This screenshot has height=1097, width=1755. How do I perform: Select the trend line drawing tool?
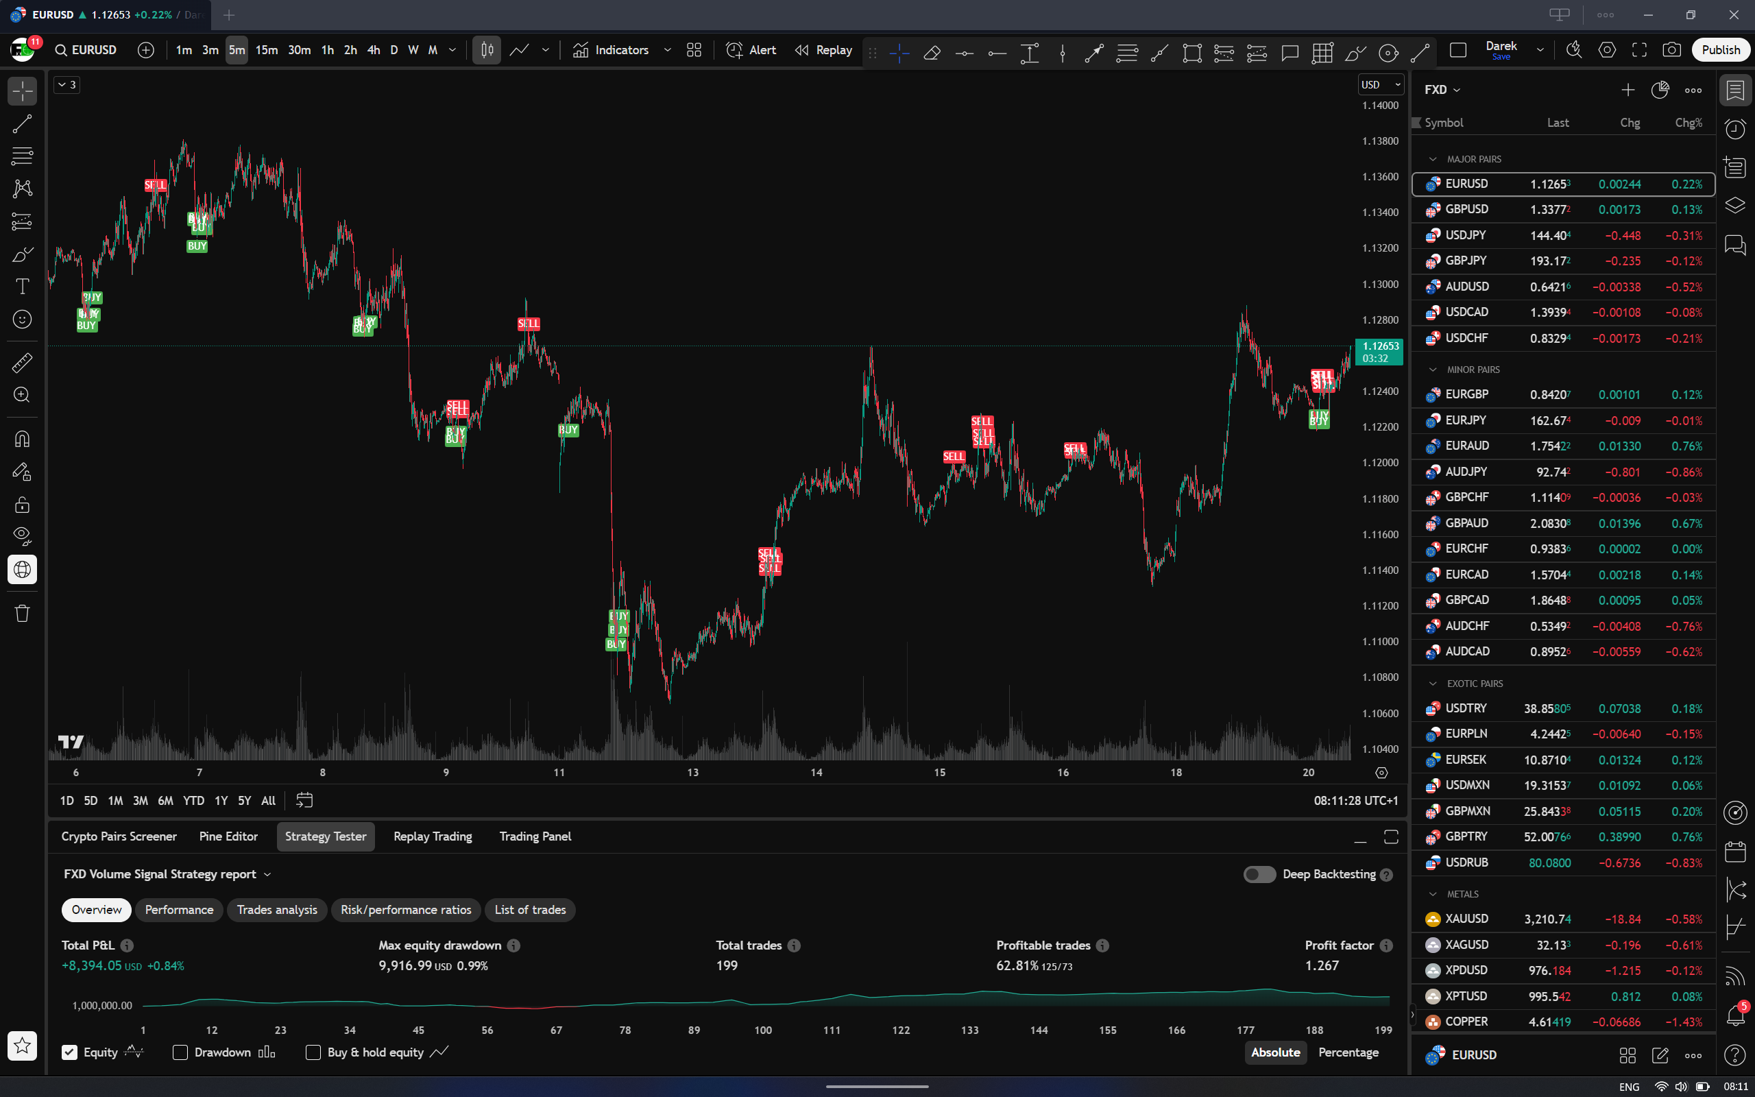(23, 124)
